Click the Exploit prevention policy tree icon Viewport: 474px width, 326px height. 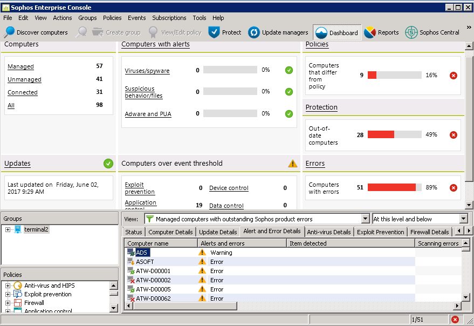coord(18,294)
